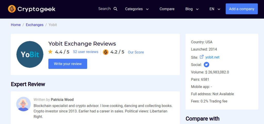Click the search magnifier icon
This screenshot has width=264, height=124.
point(115,9)
